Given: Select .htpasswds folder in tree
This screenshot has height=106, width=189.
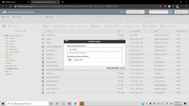Looking at the screenshot, I should pyautogui.click(x=13, y=49).
